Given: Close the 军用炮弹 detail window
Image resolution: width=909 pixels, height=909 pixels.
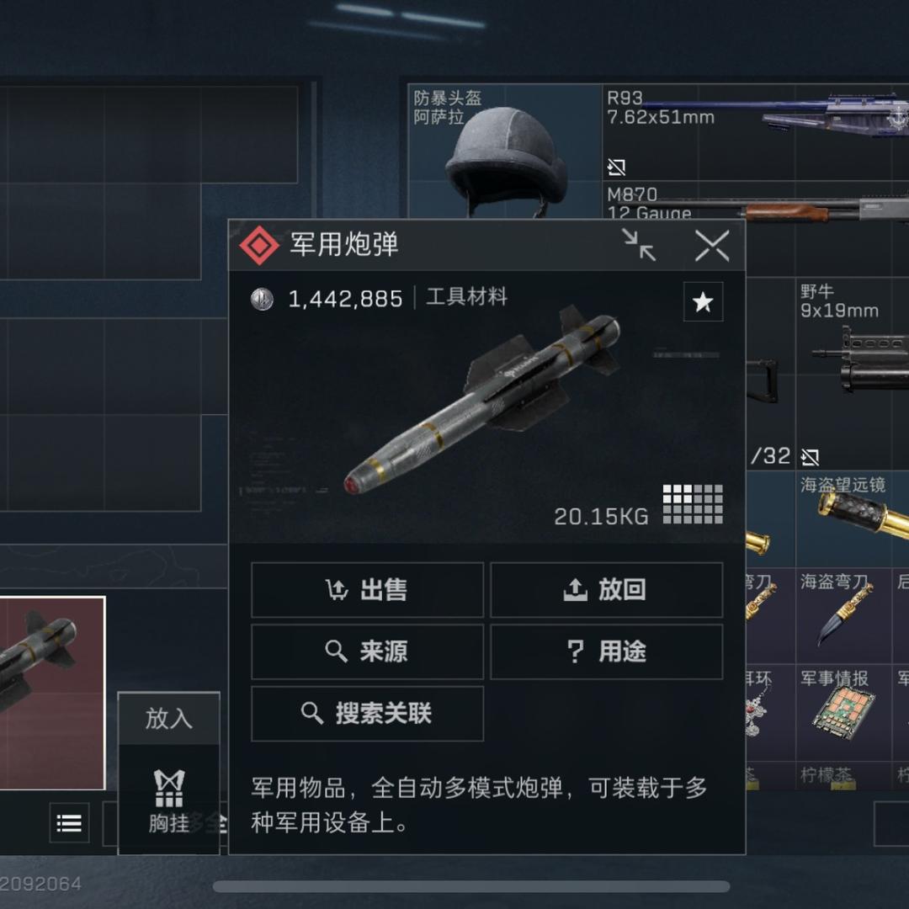Looking at the screenshot, I should click(712, 245).
